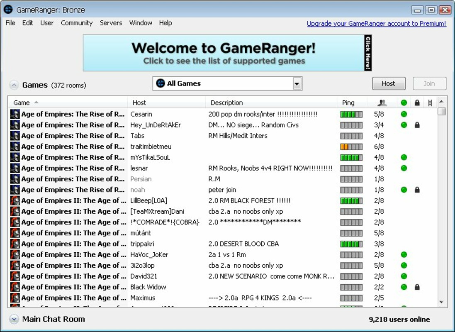Click the game icon in trippakri row
Viewport: 455px width, 332px height.
coord(15,244)
